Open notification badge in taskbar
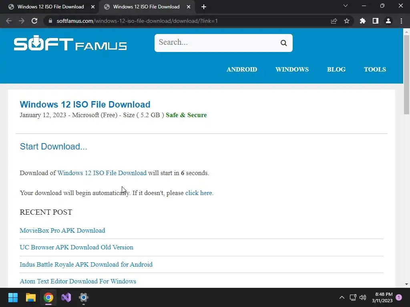410x307 pixels. point(399,297)
